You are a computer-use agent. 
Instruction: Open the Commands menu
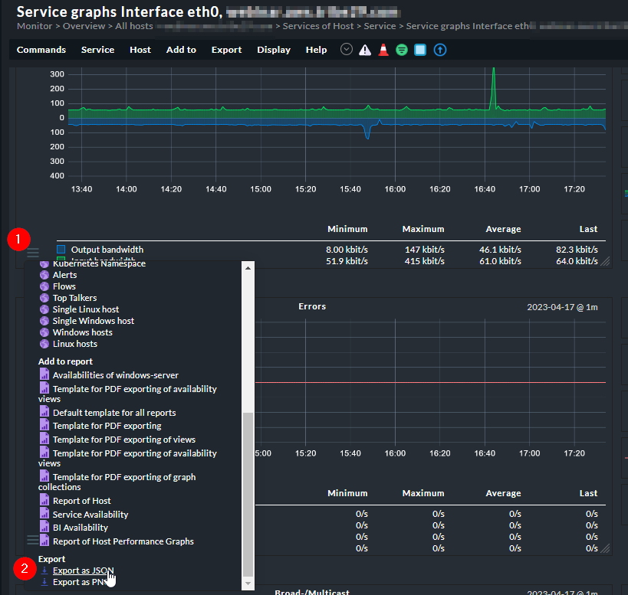tap(41, 50)
